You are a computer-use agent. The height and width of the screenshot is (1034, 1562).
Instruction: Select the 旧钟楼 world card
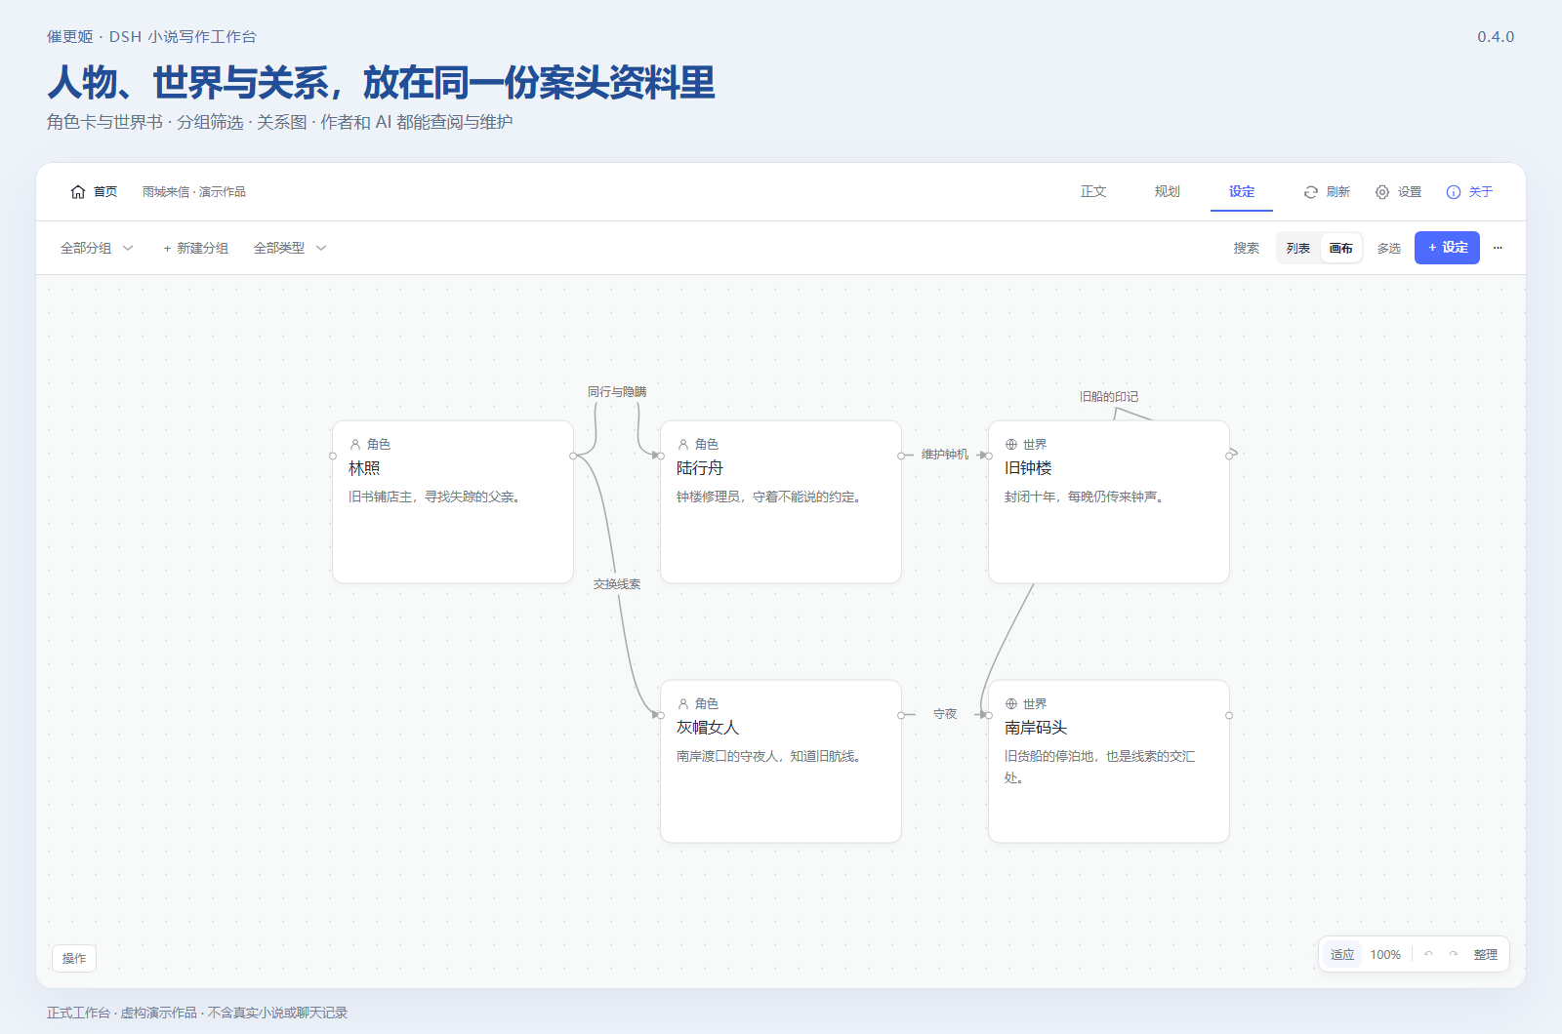[1109, 502]
